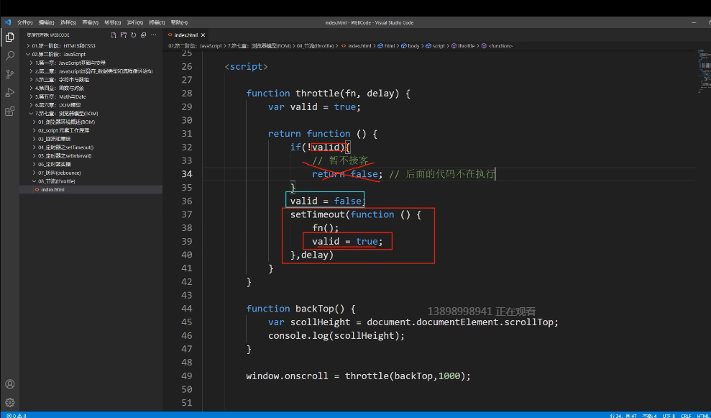Viewport: 711px width, 418px height.
Task: Click errors and warnings count in status bar
Action: tap(17, 415)
